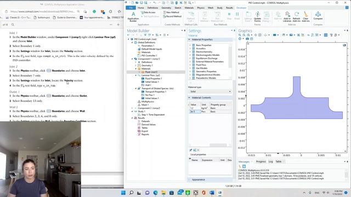The image size is (351, 197).
Task: Select the Geometry 1 node
Action: tap(147, 66)
